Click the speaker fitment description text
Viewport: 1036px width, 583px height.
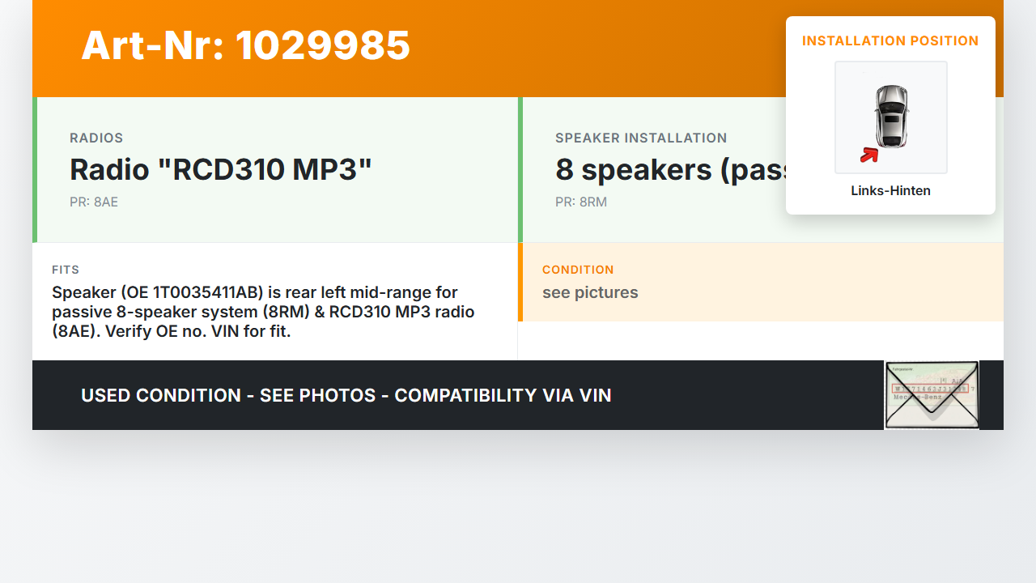tap(263, 312)
